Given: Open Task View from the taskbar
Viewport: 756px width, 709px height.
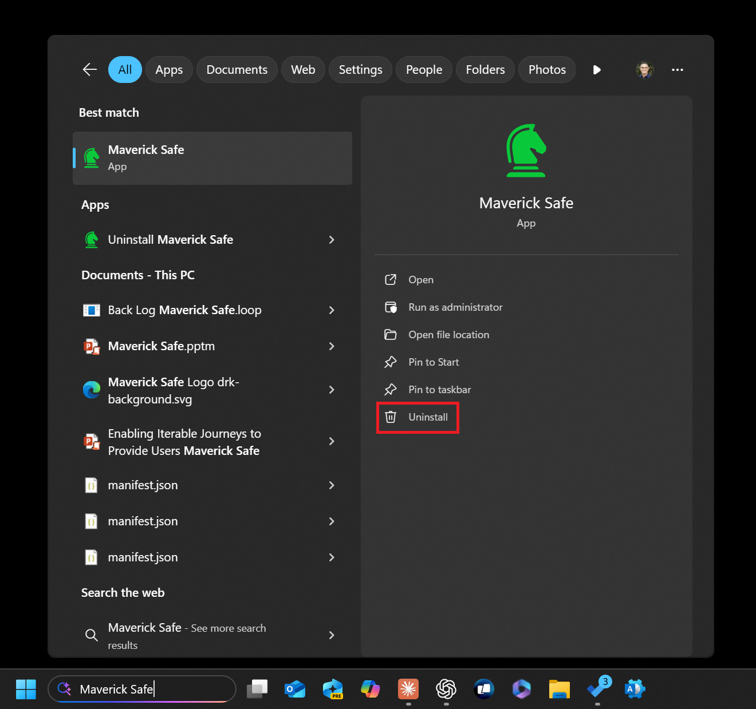Looking at the screenshot, I should [257, 689].
